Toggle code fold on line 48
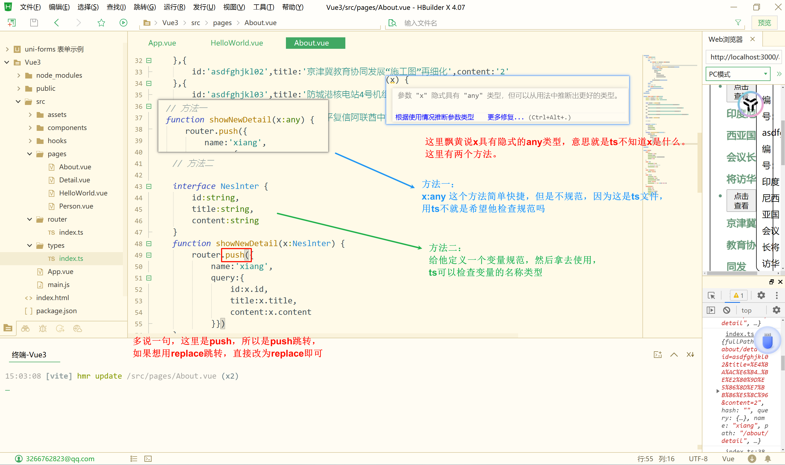 [149, 243]
